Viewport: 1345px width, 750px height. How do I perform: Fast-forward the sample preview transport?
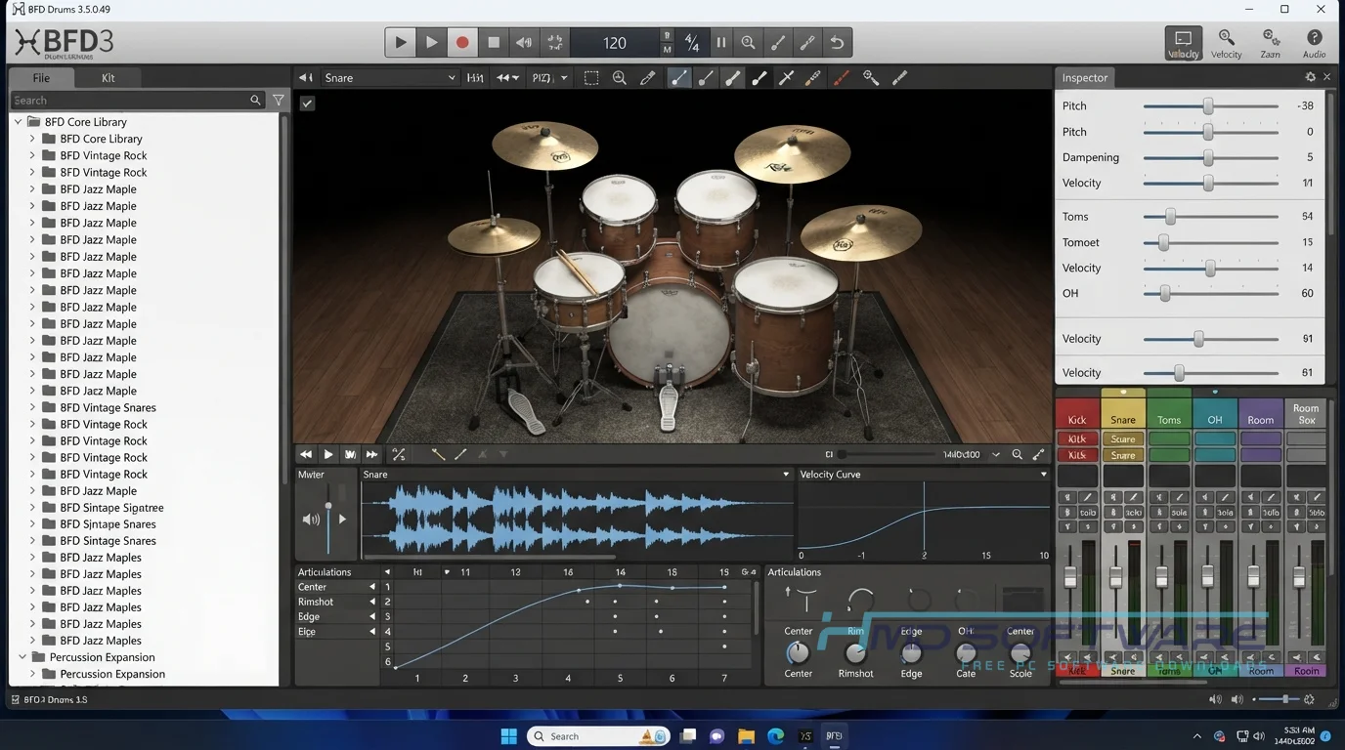tap(371, 454)
